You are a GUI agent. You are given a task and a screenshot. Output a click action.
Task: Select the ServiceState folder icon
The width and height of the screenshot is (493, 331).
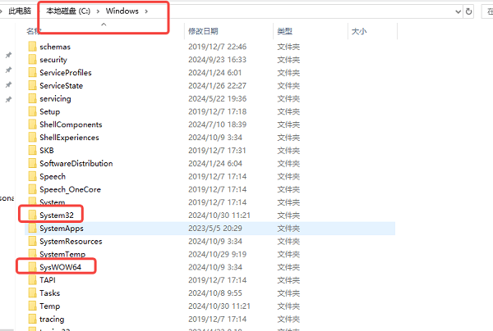[x=32, y=85]
